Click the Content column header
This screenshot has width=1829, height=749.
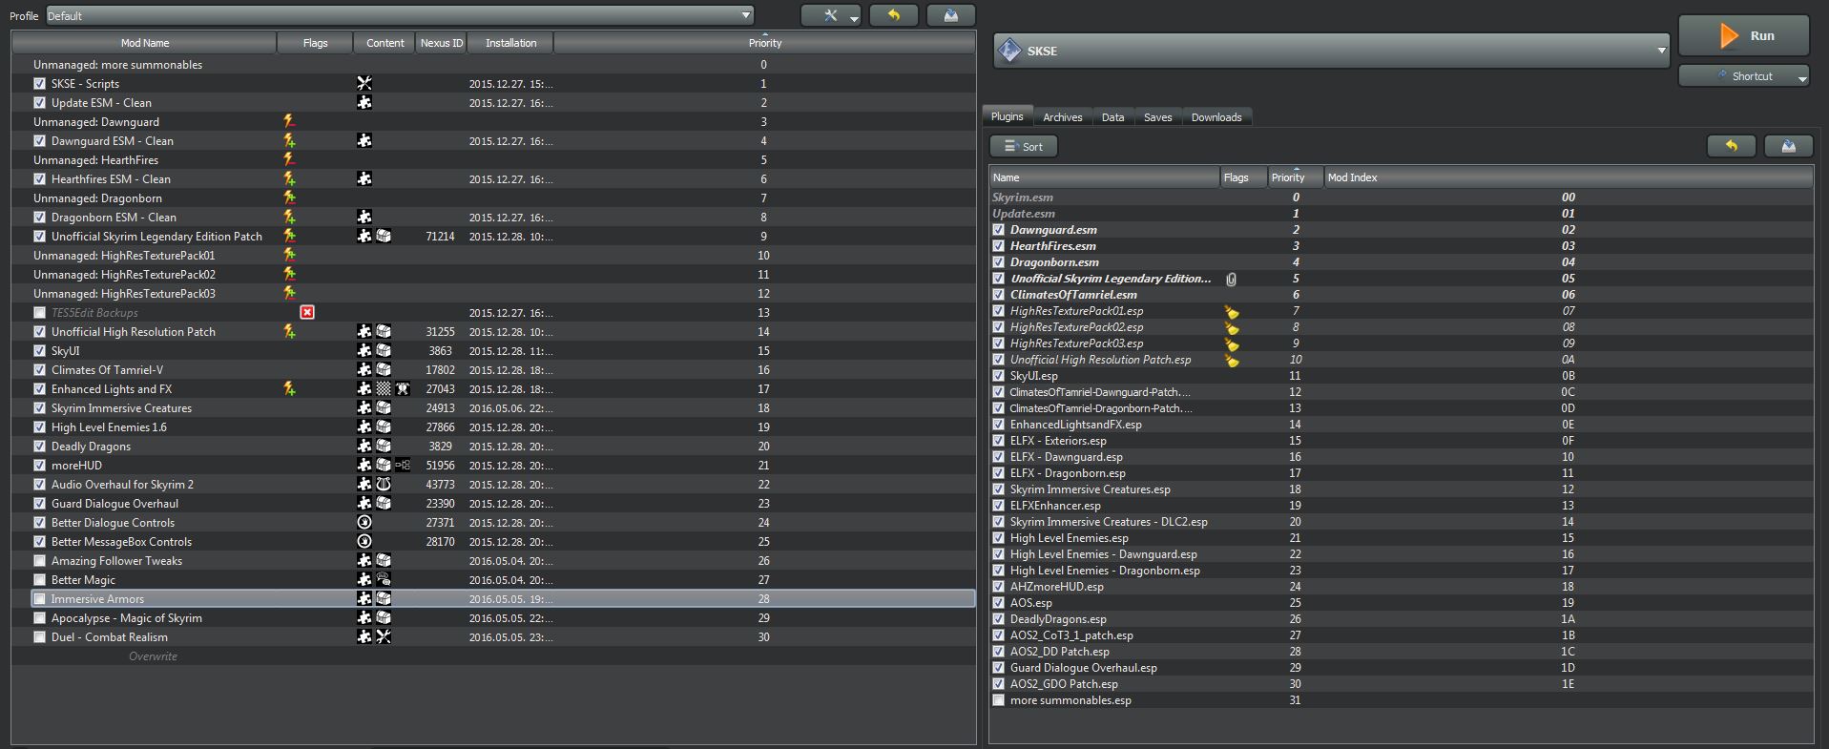[385, 43]
